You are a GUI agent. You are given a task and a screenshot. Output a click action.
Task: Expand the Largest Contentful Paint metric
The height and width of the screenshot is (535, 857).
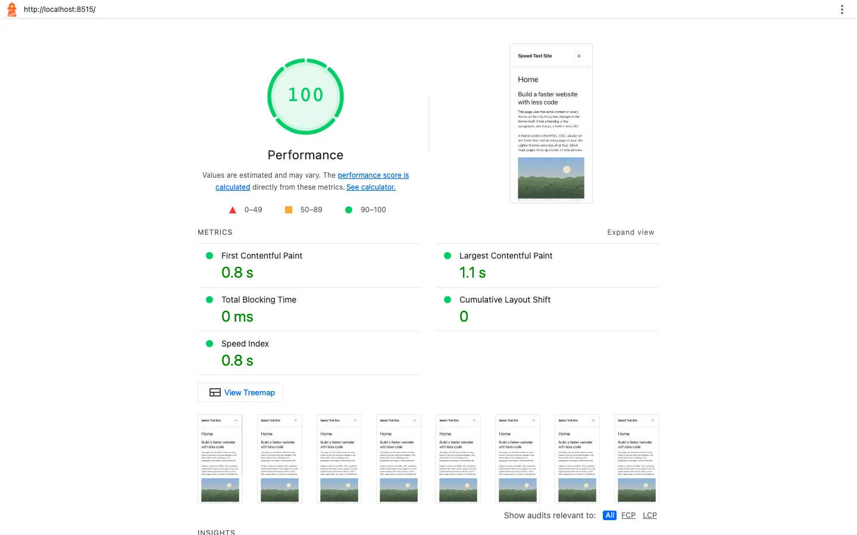(x=548, y=265)
